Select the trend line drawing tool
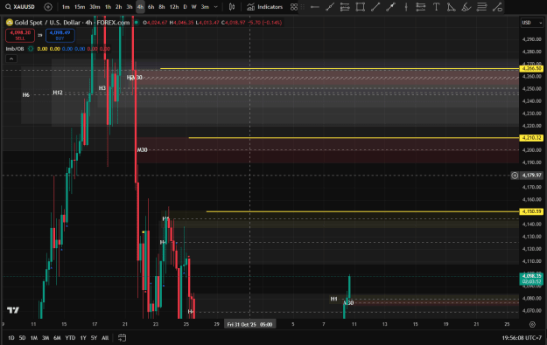 (330, 7)
